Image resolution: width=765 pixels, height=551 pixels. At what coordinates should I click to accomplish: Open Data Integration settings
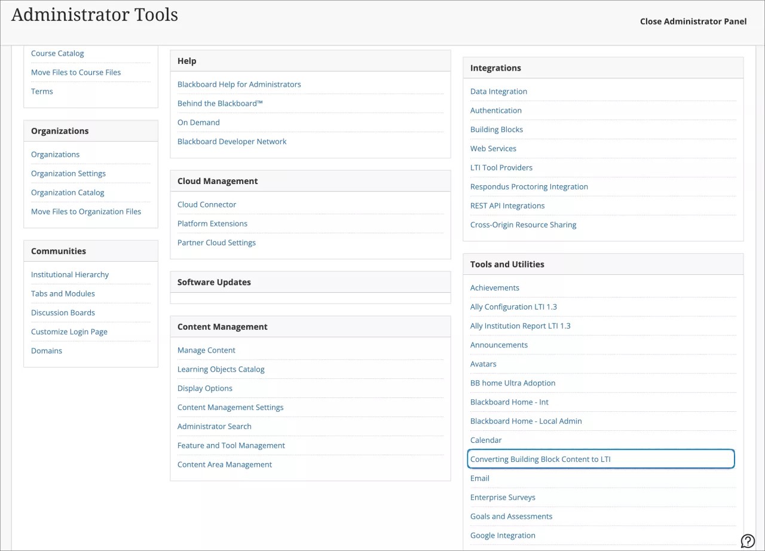pos(498,91)
